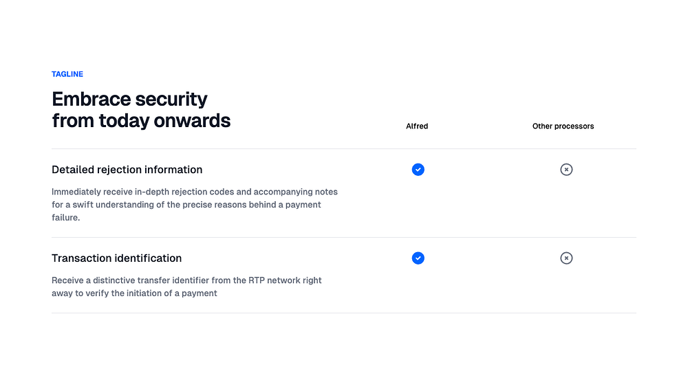This screenshot has height=382, width=688.
Task: Click the description starting 'Receive a distinctive transfer'
Action: [x=186, y=280]
